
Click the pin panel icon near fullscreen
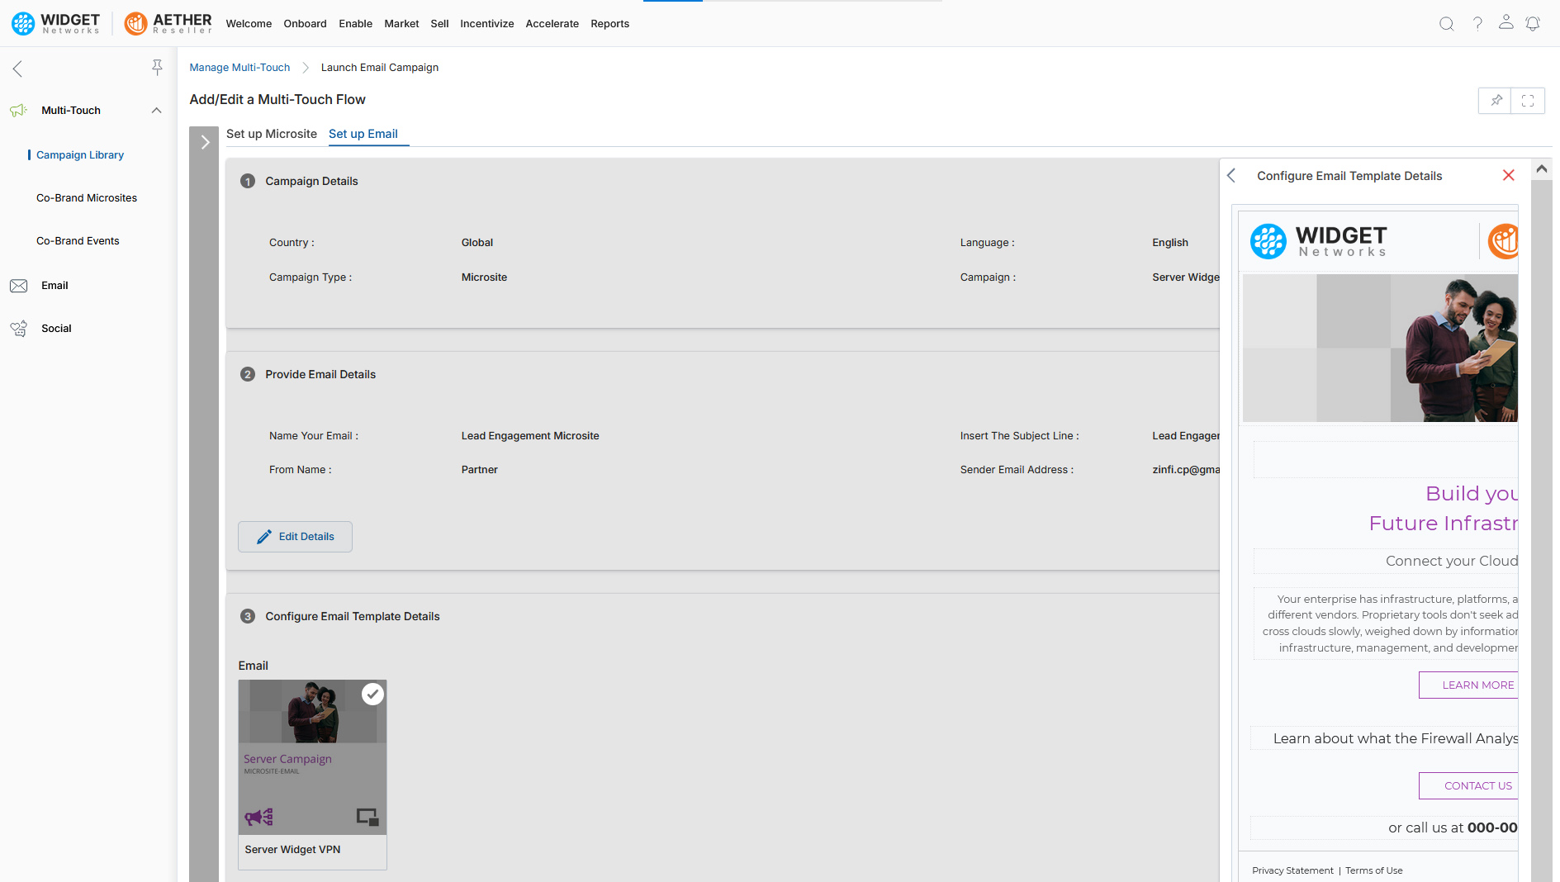point(1496,101)
